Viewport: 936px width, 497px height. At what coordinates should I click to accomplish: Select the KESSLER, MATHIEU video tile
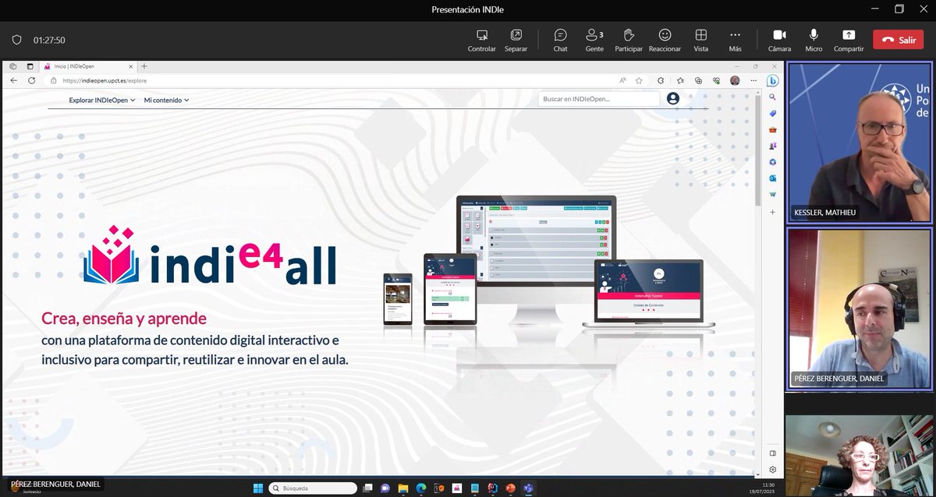click(859, 143)
